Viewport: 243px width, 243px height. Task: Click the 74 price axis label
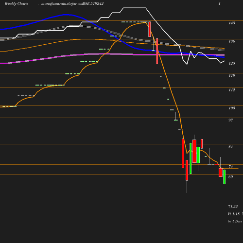231,167
